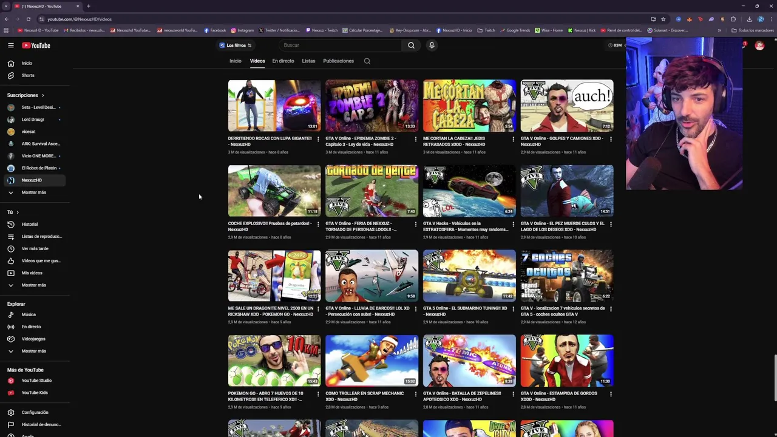Play TORNADO DE GENTE video thumbnail
This screenshot has height=437, width=777.
click(372, 191)
